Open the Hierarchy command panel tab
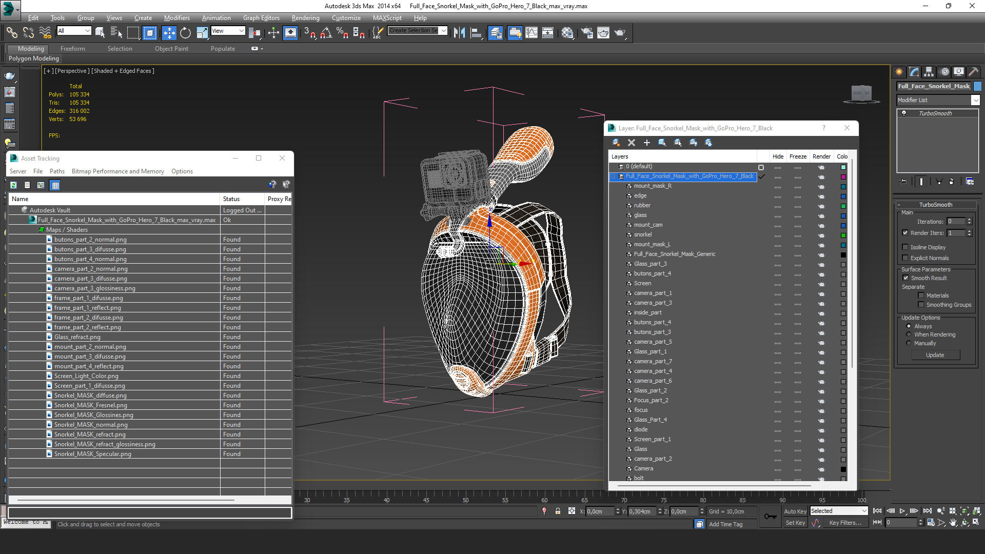This screenshot has height=554, width=985. 929,72
